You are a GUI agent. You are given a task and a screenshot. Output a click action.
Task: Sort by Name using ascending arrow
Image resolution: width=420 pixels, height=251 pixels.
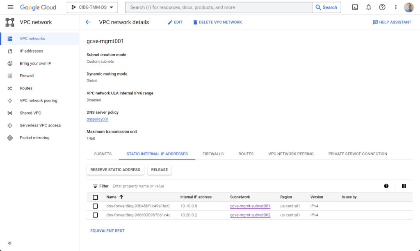[121, 197]
